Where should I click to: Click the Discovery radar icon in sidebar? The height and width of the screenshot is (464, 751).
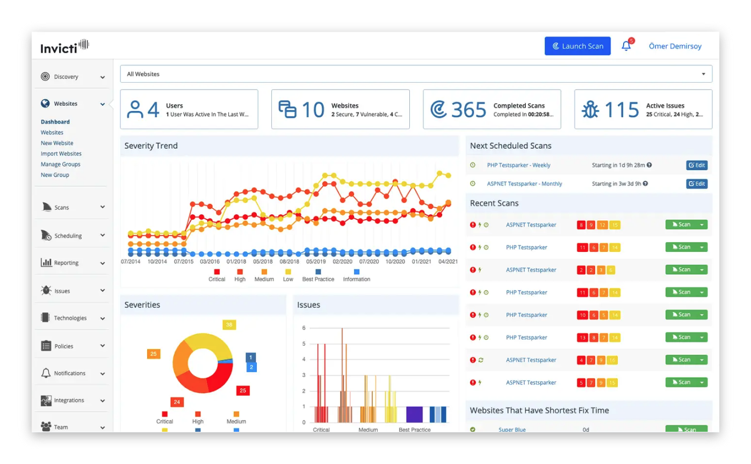point(45,77)
